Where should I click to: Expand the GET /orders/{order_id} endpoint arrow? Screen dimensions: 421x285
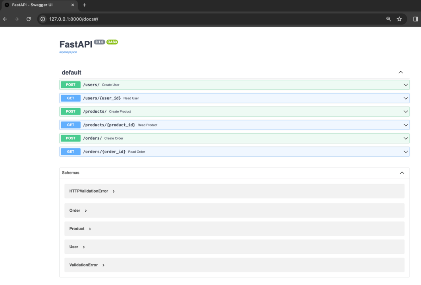point(406,151)
